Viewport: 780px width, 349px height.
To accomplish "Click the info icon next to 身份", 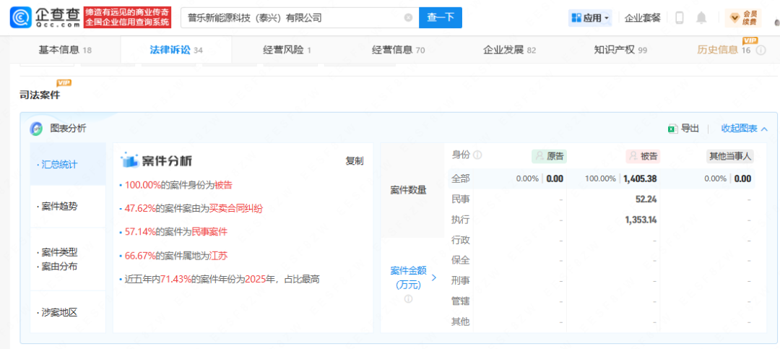I will click(477, 155).
